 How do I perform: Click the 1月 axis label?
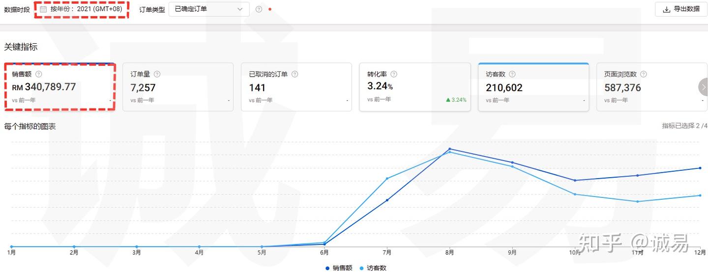pyautogui.click(x=11, y=253)
